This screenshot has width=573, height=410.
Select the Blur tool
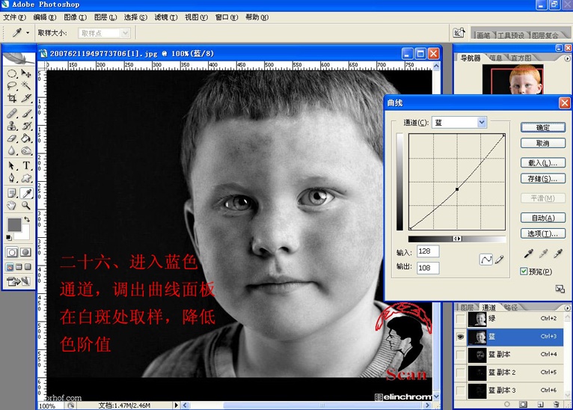tap(12, 150)
